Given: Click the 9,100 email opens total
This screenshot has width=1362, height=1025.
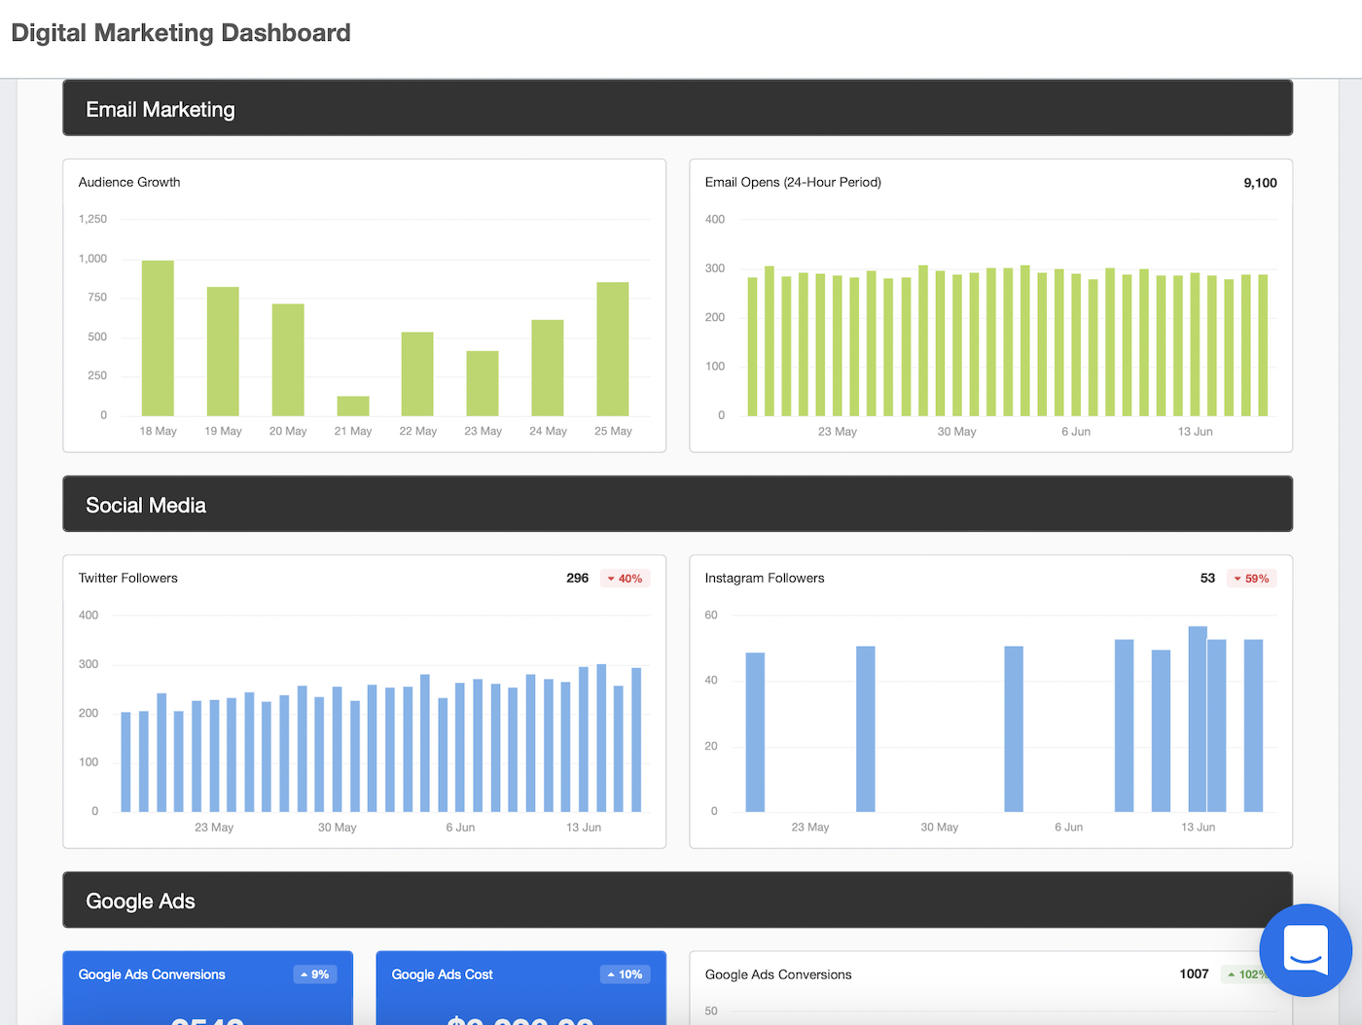Looking at the screenshot, I should tap(1260, 183).
